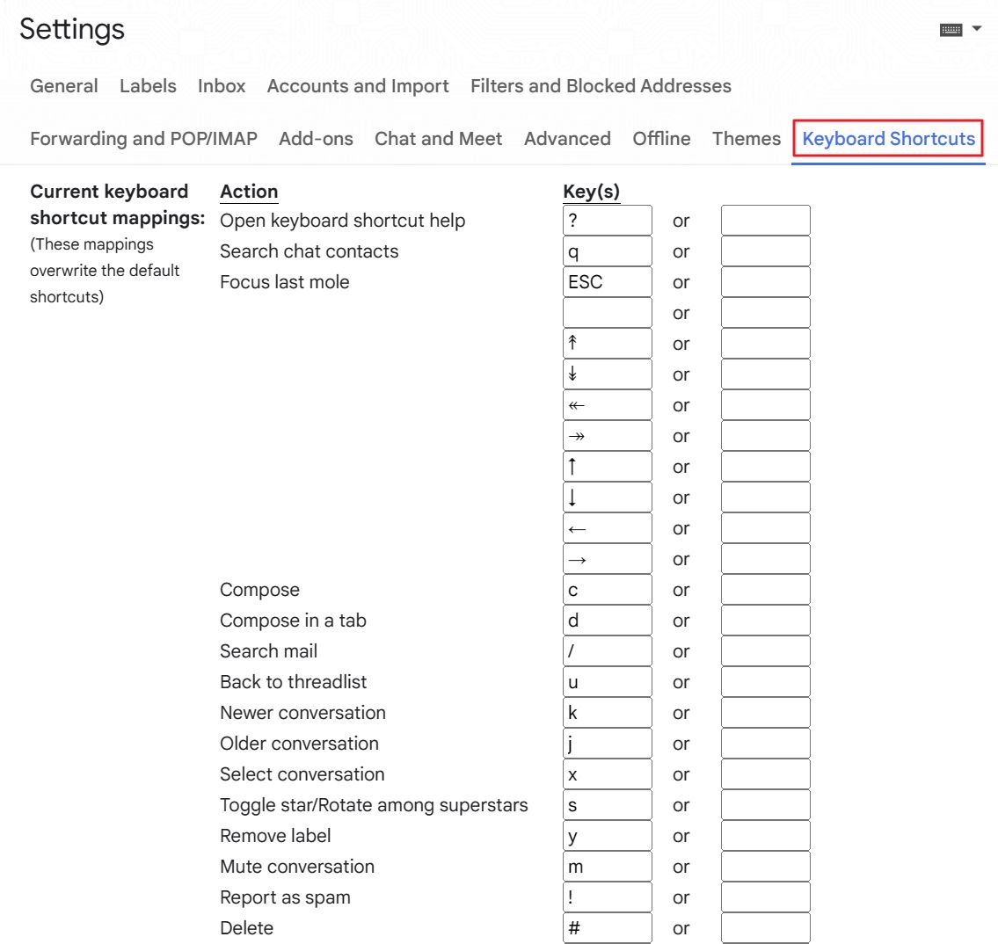Click alternate key field for Mute conversation
Screen dimensions: 998x944
(x=765, y=867)
